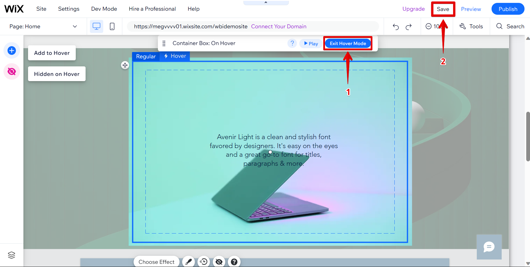
Task: Collapse the top bar with the arrow
Action: click(x=266, y=3)
